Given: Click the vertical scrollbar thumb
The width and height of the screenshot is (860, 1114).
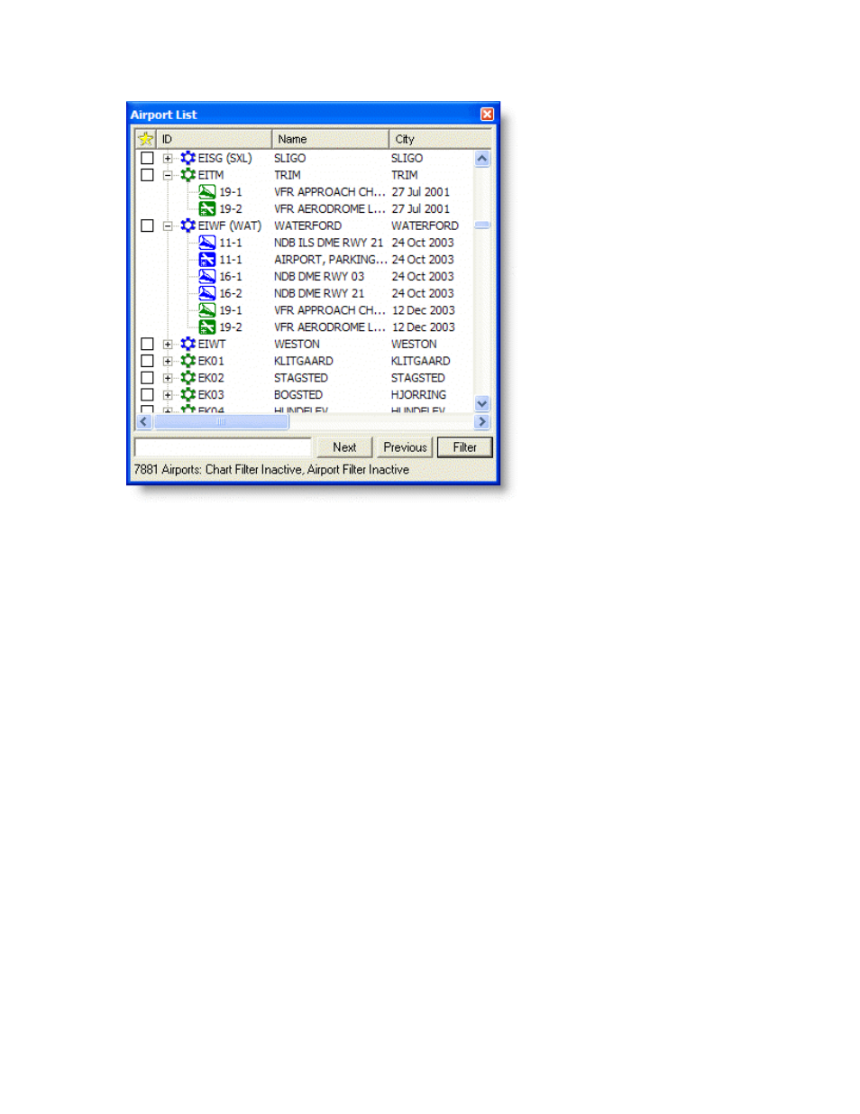Looking at the screenshot, I should point(482,226).
